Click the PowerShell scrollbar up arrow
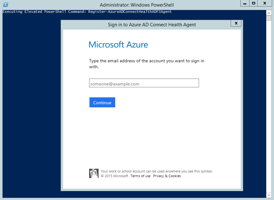Image resolution: width=274 pixels, height=200 pixels. pyautogui.click(x=269, y=13)
